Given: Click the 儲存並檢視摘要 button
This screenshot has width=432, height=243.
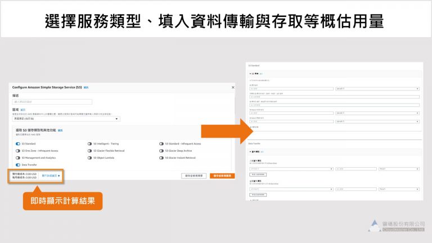Looking at the screenshot, I should tap(193, 176).
